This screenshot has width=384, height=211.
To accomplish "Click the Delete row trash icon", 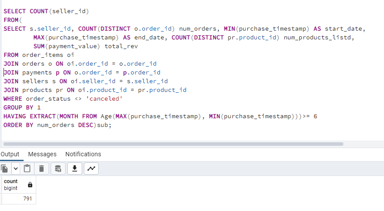I will click(42, 169).
